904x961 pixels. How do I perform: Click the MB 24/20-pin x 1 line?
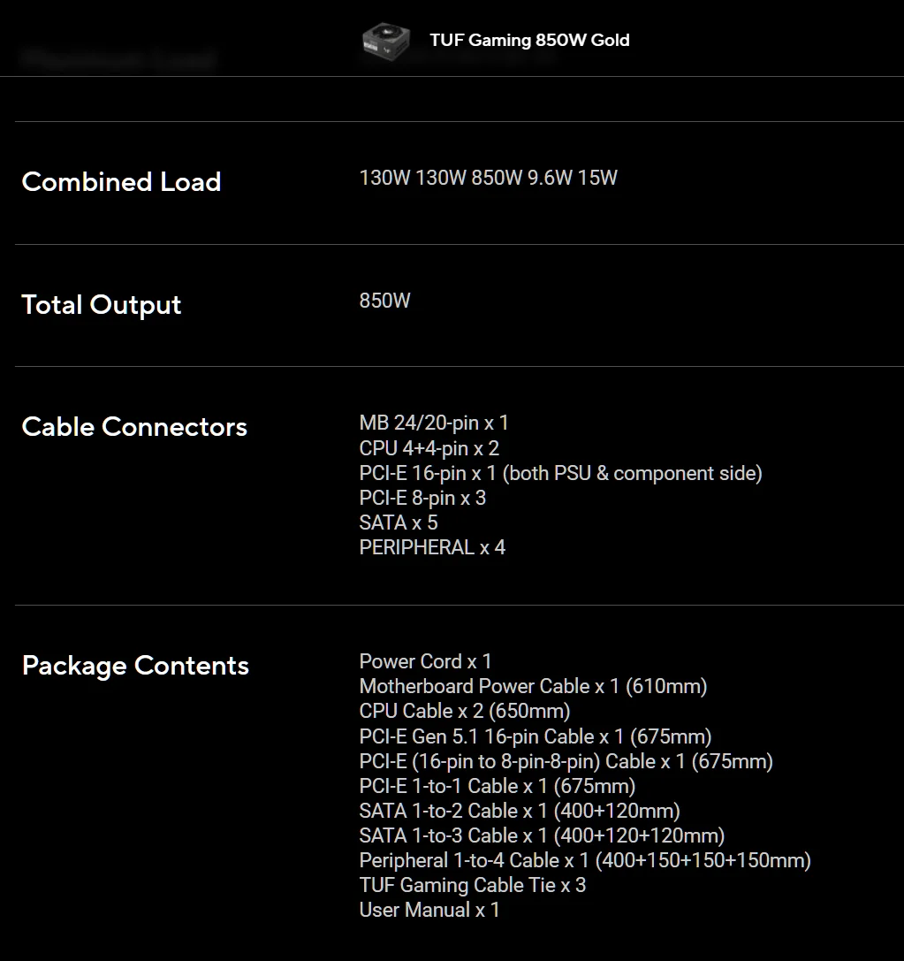pos(434,423)
